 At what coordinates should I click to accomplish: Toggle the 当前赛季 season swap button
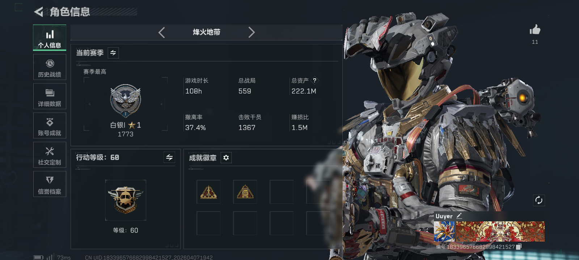(x=113, y=53)
